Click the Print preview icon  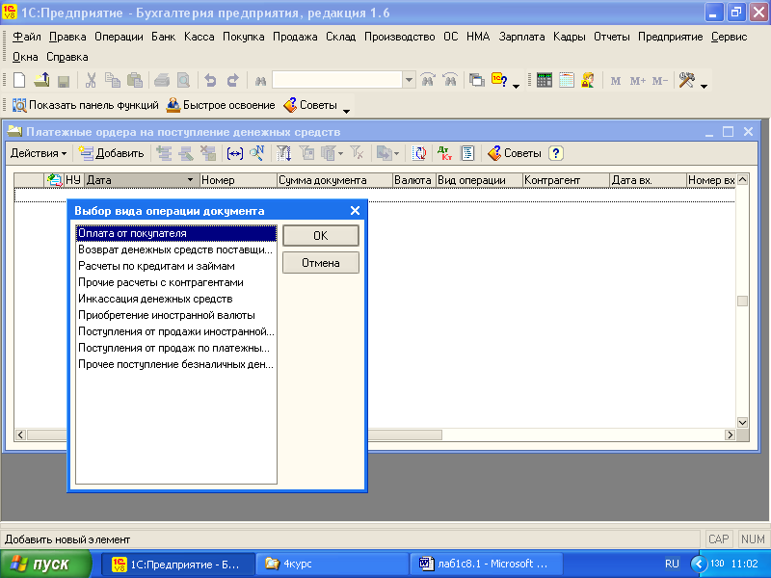(x=183, y=80)
